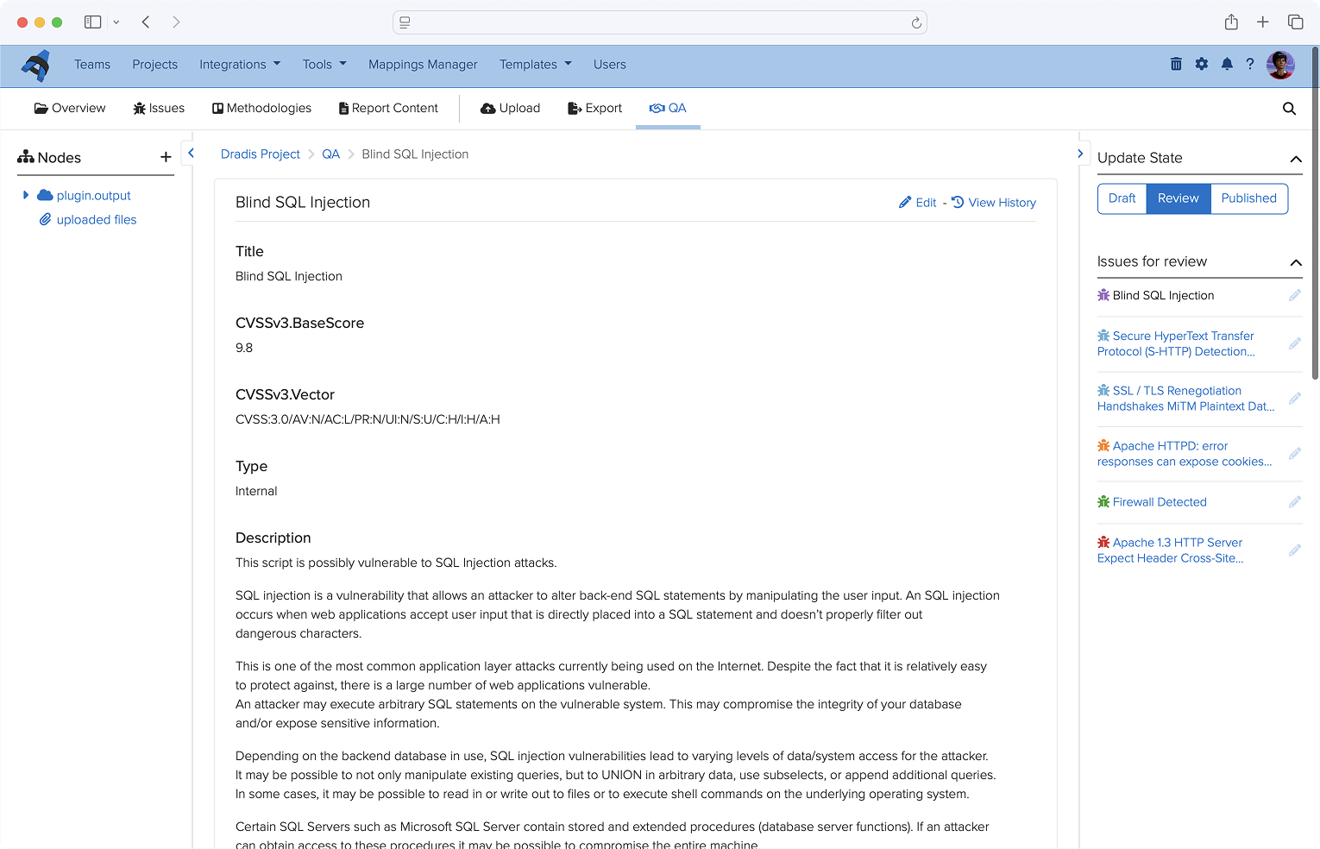
Task: Click the Dradis logo
Action: pos(35,65)
